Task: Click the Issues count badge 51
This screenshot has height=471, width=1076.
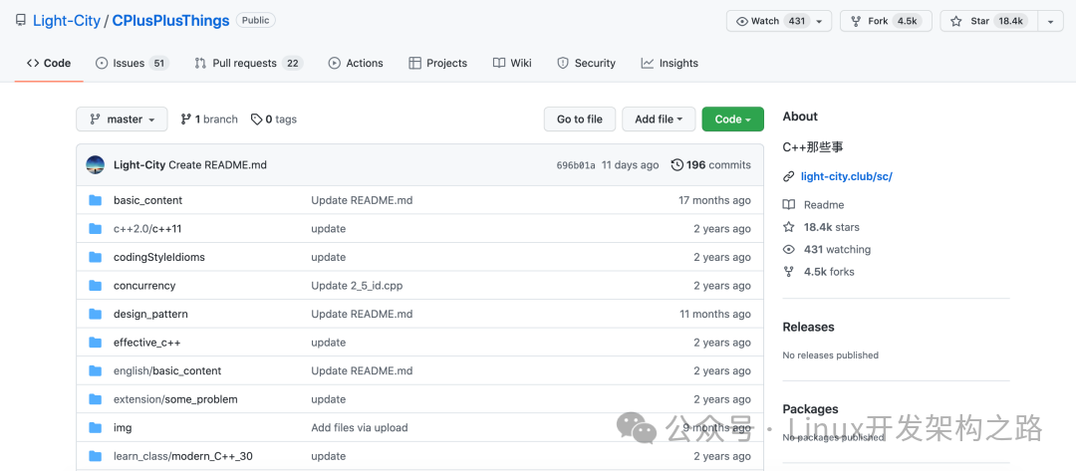Action: coord(158,63)
